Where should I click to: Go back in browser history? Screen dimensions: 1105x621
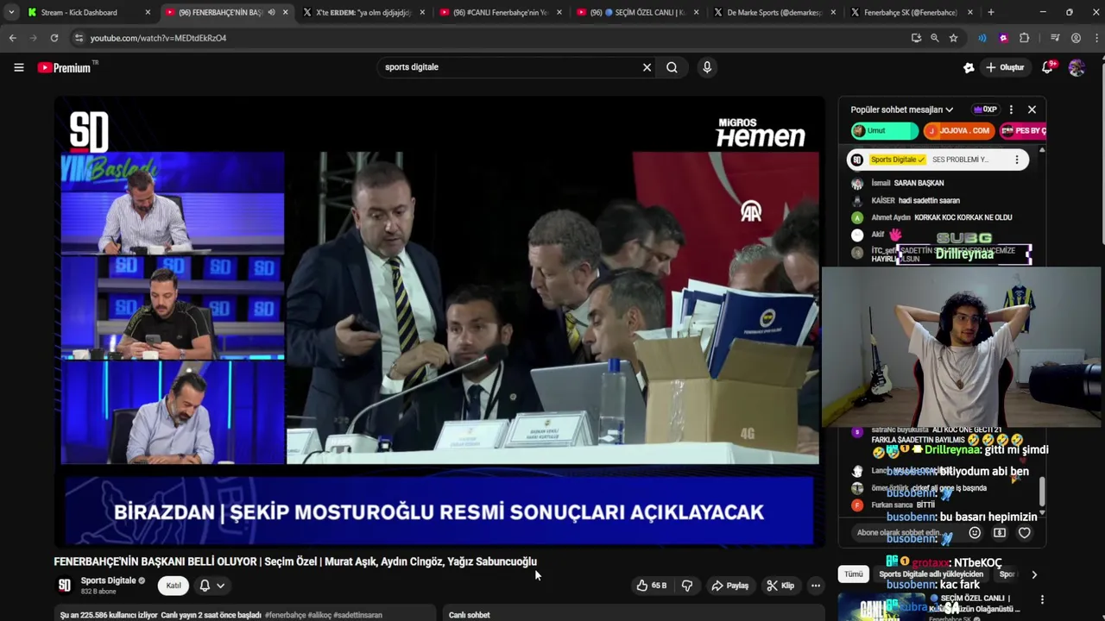pyautogui.click(x=12, y=38)
